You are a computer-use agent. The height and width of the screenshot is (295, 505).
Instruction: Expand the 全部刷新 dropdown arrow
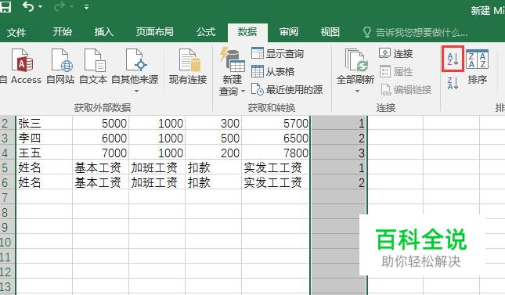[357, 92]
